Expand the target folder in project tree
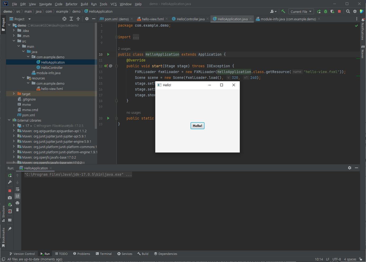Viewport: 366px width, 262px height. click(14, 94)
